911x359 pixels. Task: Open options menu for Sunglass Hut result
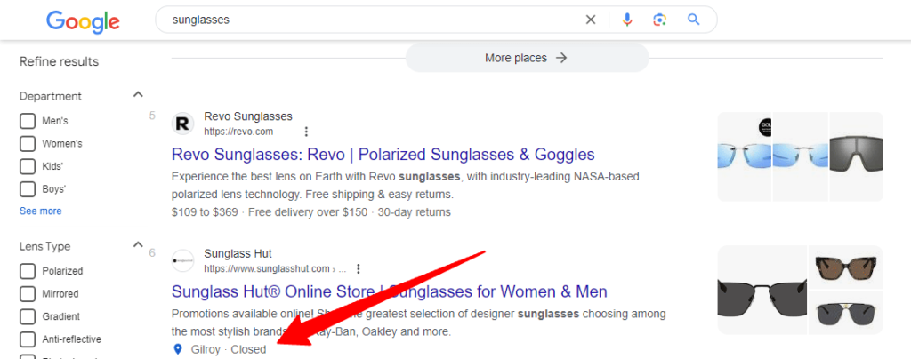tap(359, 268)
